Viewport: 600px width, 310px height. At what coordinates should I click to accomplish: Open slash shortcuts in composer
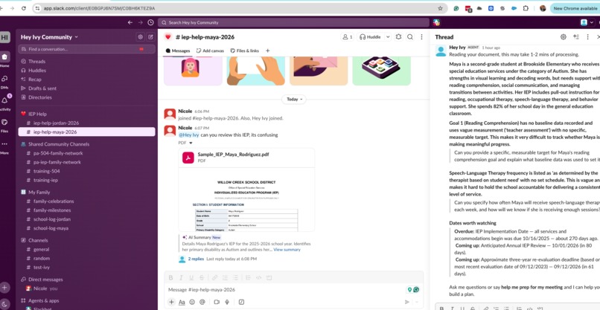tap(241, 302)
